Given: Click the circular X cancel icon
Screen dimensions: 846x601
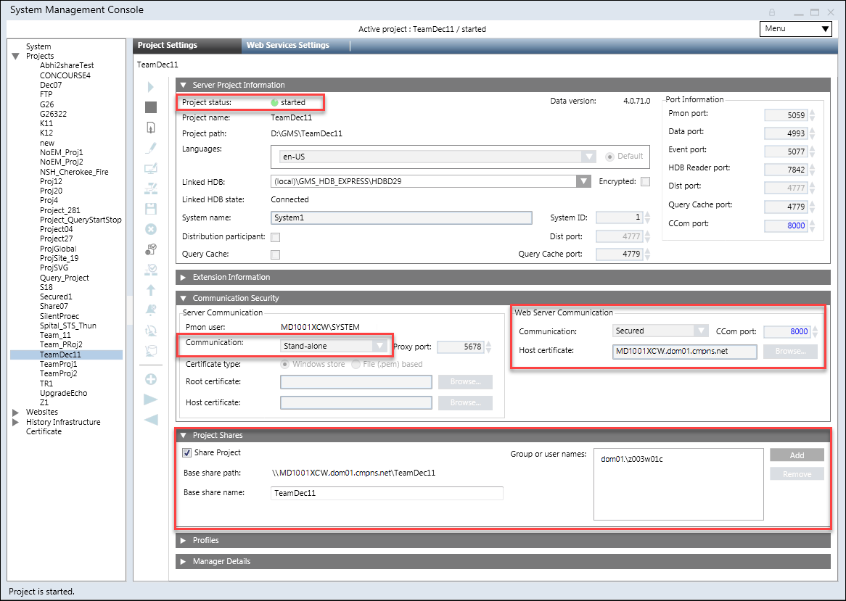Looking at the screenshot, I should tap(151, 229).
